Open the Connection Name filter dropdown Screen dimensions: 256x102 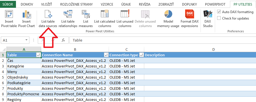point(106,55)
